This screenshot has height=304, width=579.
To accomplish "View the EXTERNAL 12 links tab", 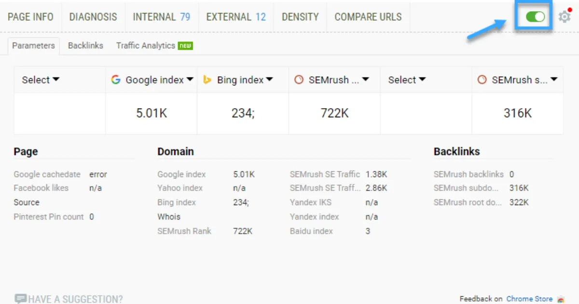I will [x=236, y=17].
